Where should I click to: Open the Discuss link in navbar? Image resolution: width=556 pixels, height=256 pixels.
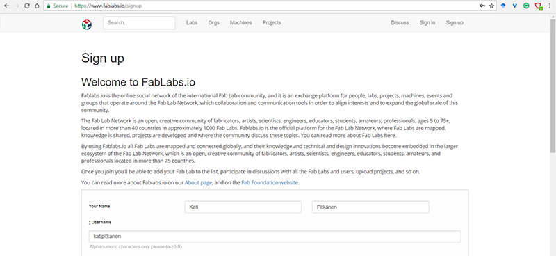click(400, 23)
